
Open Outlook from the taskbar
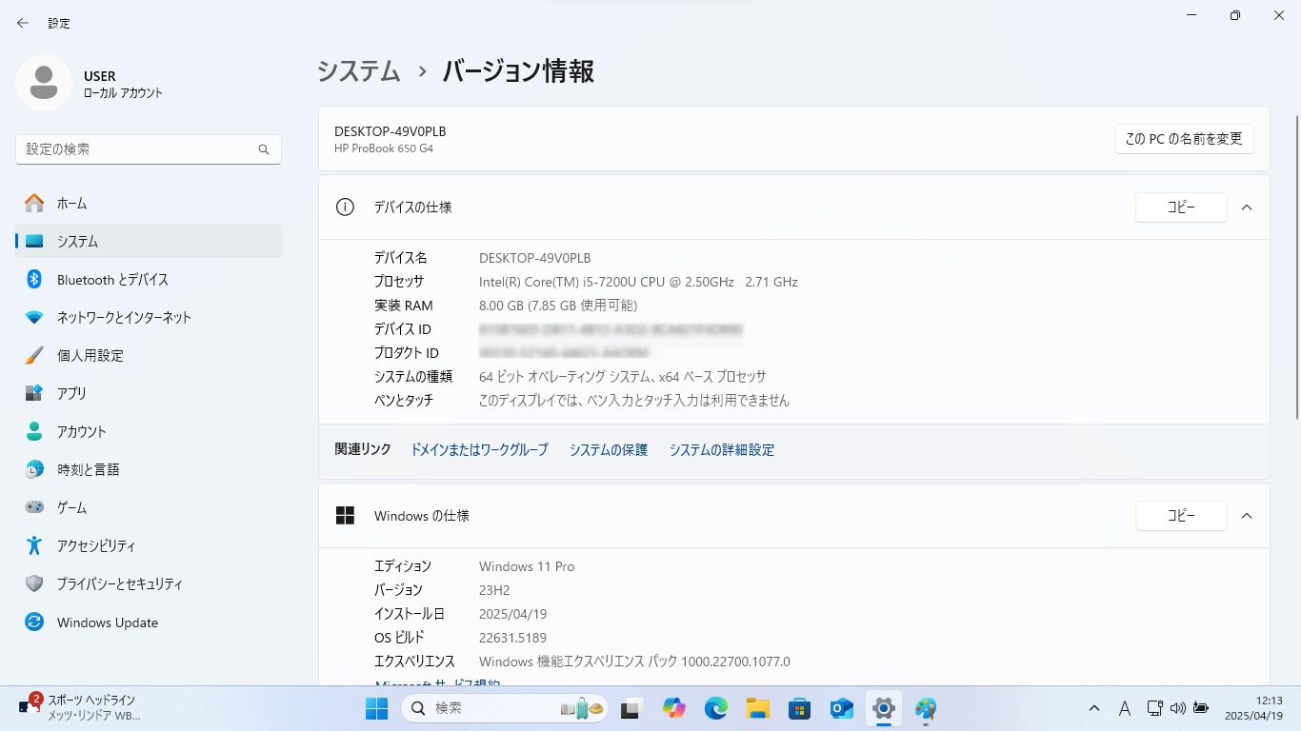pos(842,709)
